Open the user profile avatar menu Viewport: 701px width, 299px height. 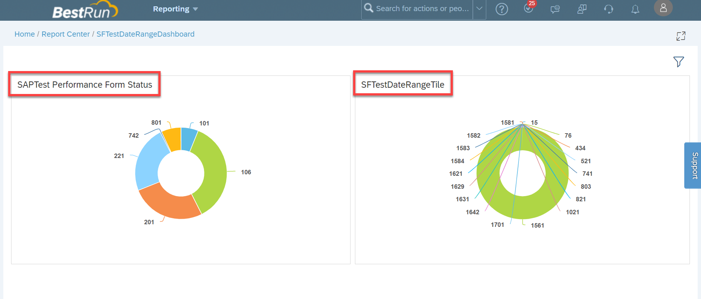663,8
